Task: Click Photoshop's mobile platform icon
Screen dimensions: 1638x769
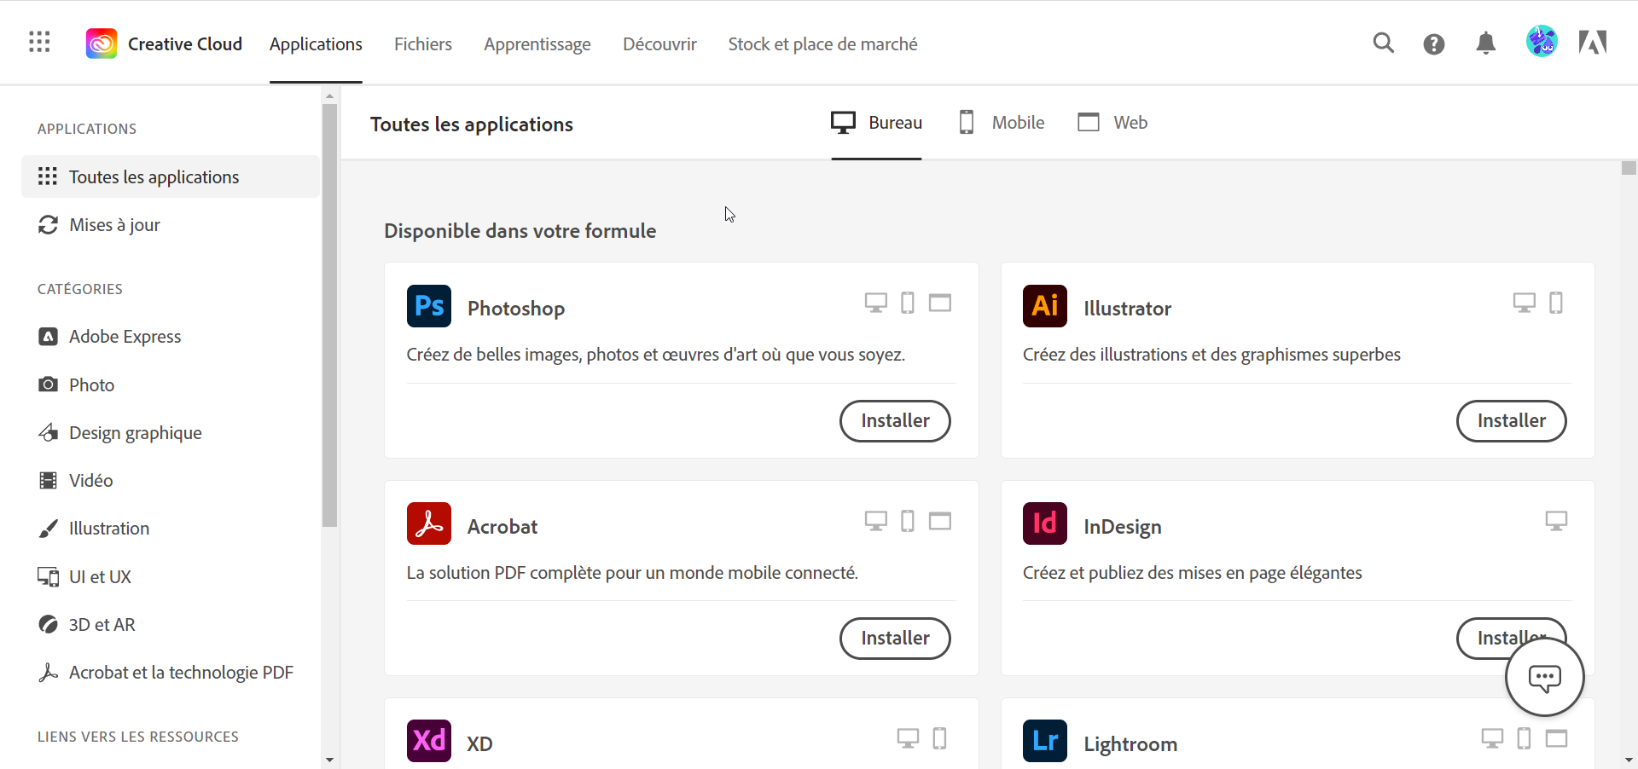Action: point(908,303)
